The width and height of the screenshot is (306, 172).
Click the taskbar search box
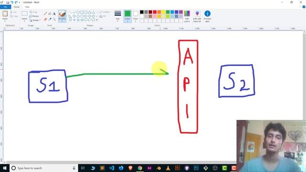coord(44,168)
